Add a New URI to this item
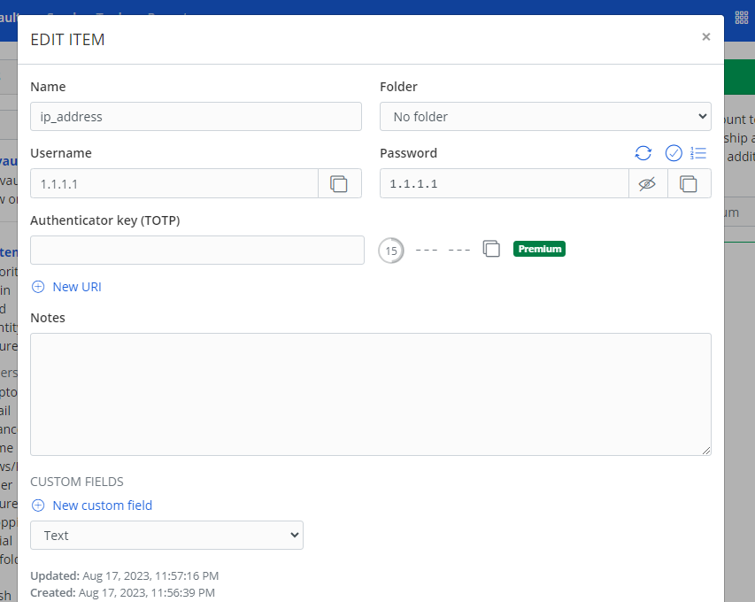755x602 pixels. 74,287
